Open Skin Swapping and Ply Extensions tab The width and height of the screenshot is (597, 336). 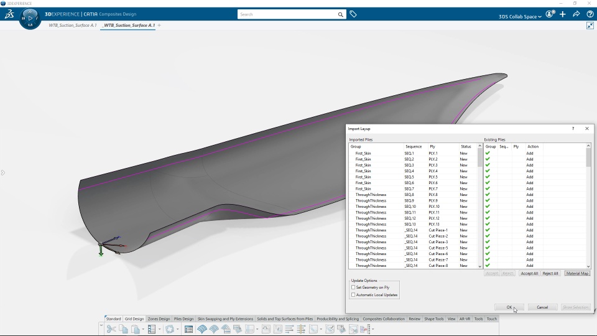click(225, 319)
